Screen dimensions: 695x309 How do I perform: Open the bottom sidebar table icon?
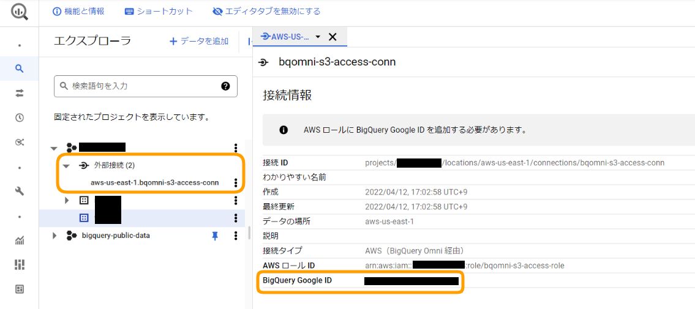(19, 289)
